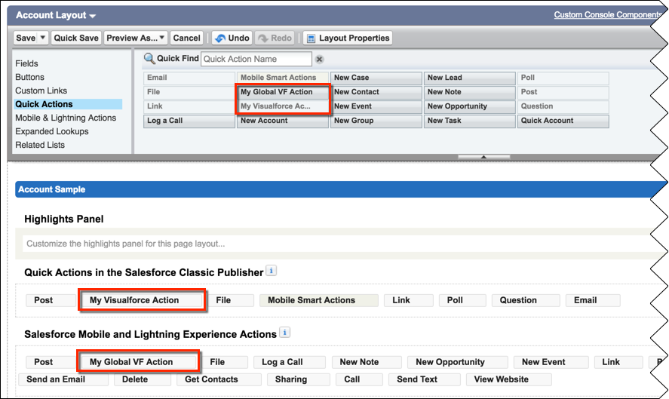The image size is (669, 399).
Task: Select Question in the palette
Action: [563, 106]
